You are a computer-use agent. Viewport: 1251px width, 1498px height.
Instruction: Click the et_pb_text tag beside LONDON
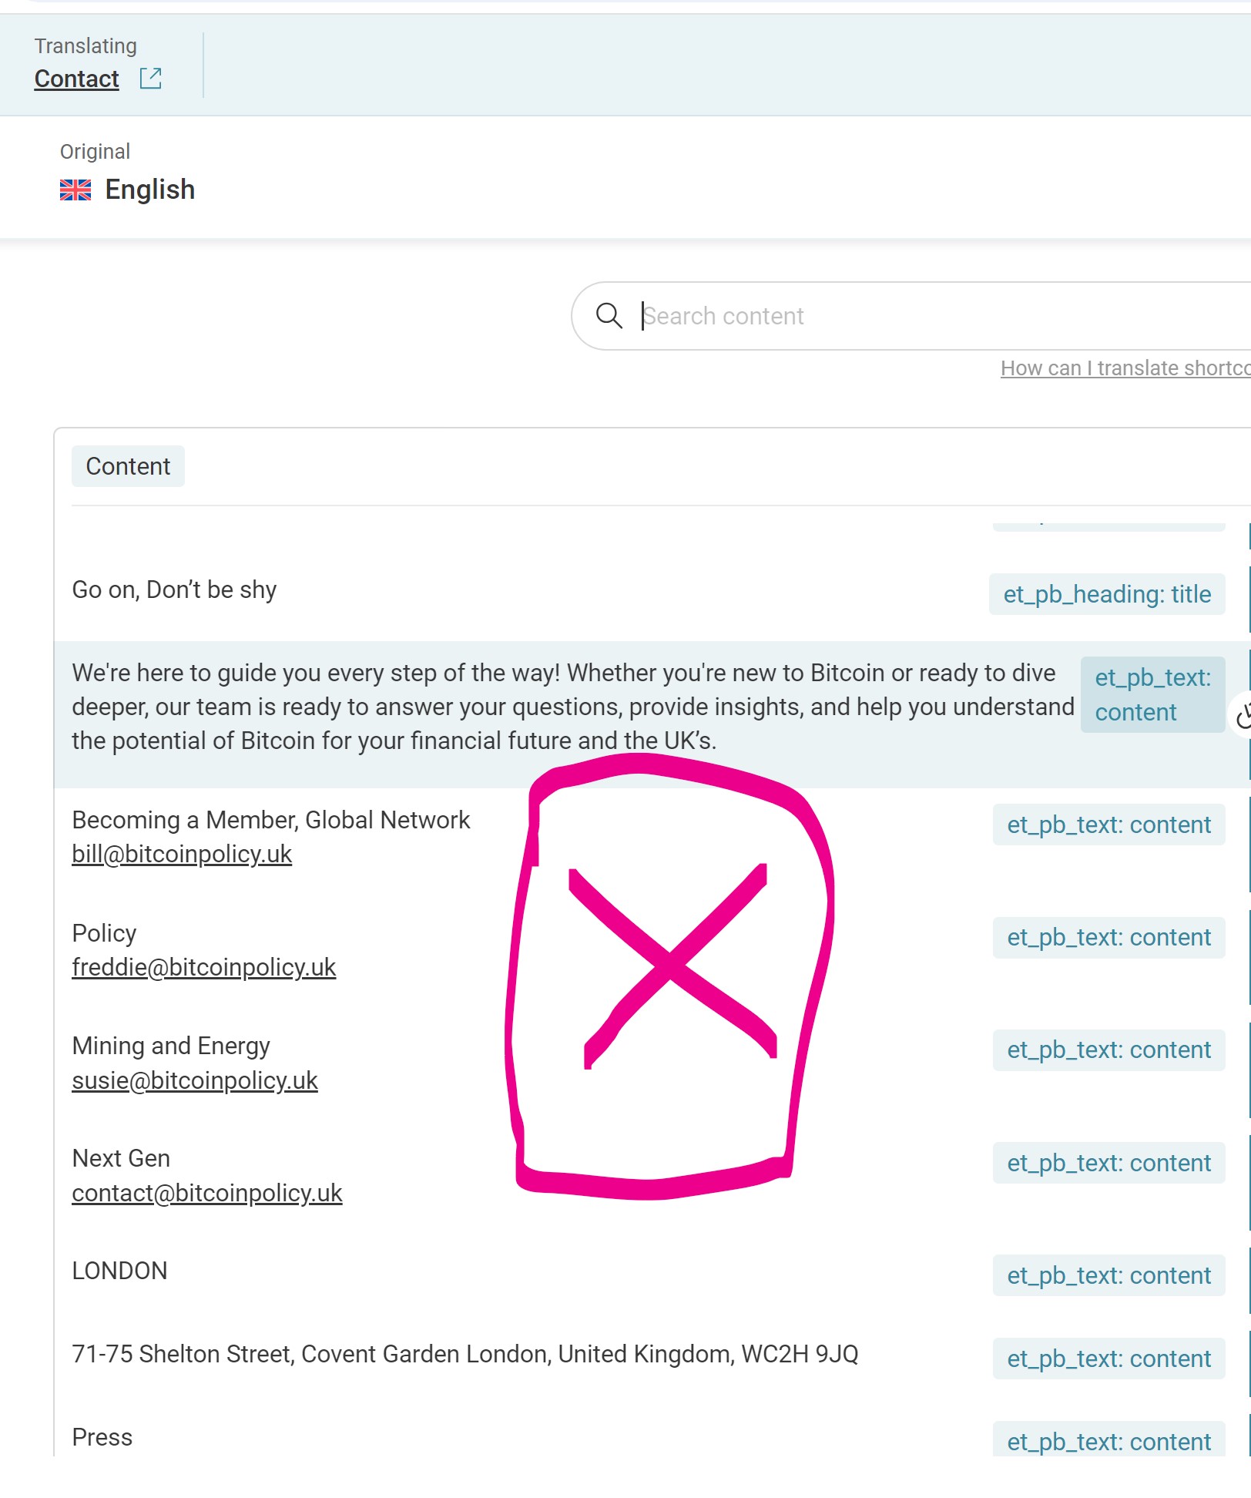pyautogui.click(x=1108, y=1276)
